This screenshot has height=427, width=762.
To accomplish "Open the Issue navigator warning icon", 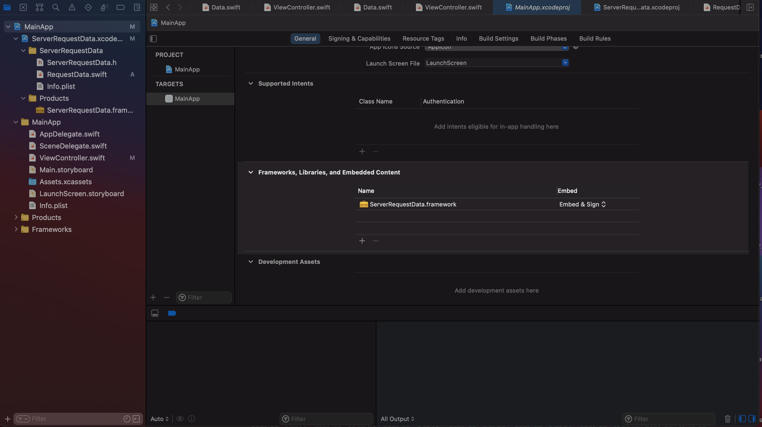I will pyautogui.click(x=71, y=7).
